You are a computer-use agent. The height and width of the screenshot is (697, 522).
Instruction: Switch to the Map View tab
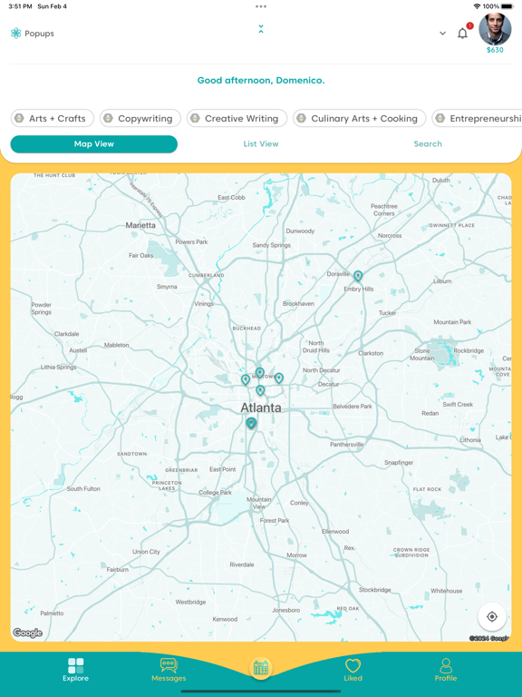coord(94,144)
